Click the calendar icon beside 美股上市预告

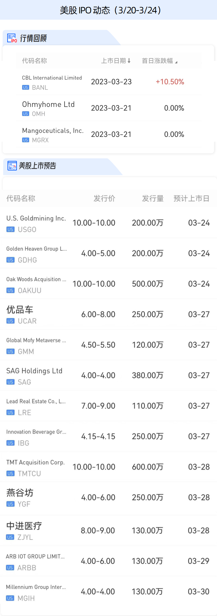pos(12,166)
